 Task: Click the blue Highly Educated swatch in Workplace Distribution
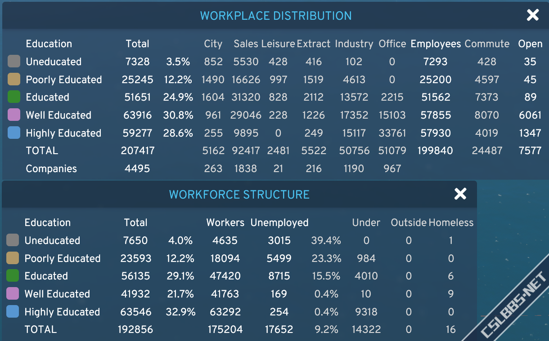tap(14, 133)
